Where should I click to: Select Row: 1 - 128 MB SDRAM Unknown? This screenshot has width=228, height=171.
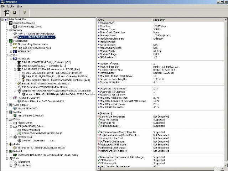click(x=36, y=37)
